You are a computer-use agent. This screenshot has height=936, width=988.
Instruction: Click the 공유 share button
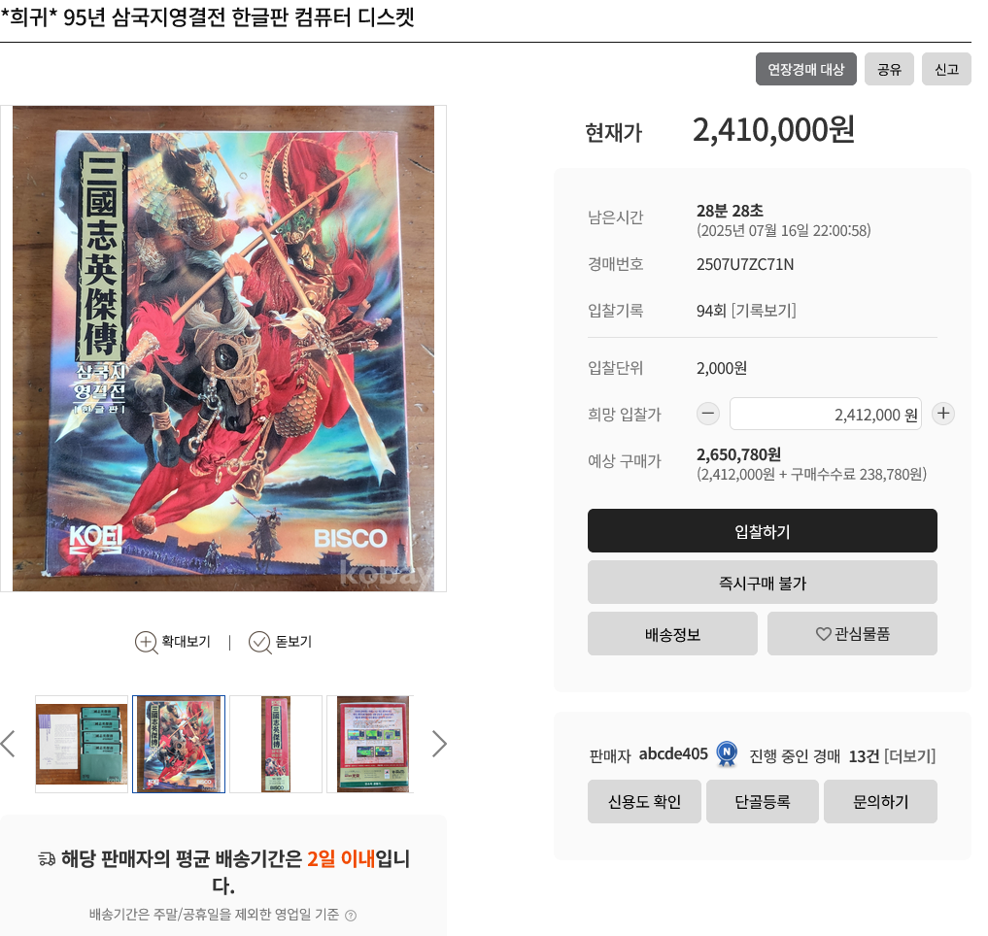coord(889,69)
